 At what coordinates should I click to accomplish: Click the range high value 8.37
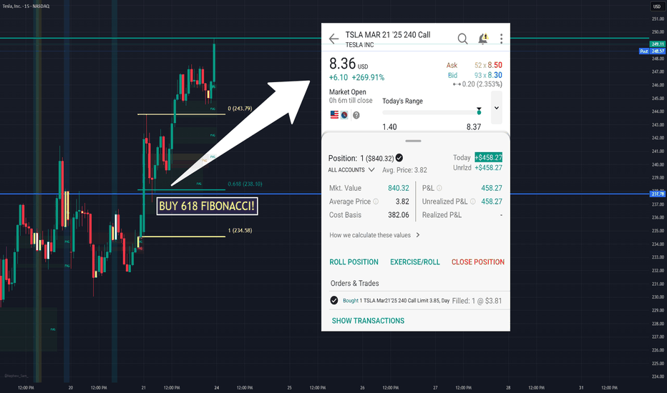pos(474,126)
